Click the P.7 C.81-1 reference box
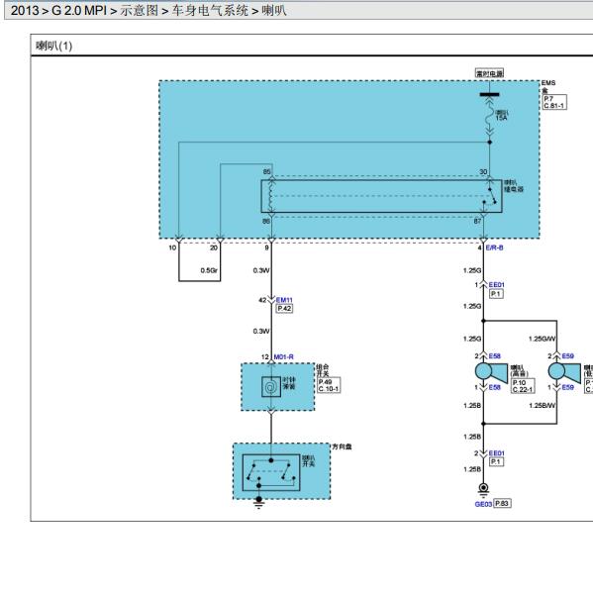The image size is (593, 594). click(554, 102)
